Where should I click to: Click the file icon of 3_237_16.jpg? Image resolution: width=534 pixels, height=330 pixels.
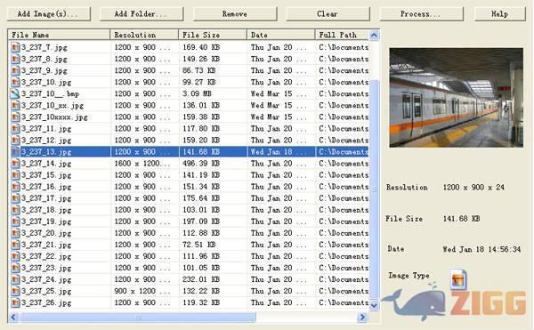tap(15, 187)
